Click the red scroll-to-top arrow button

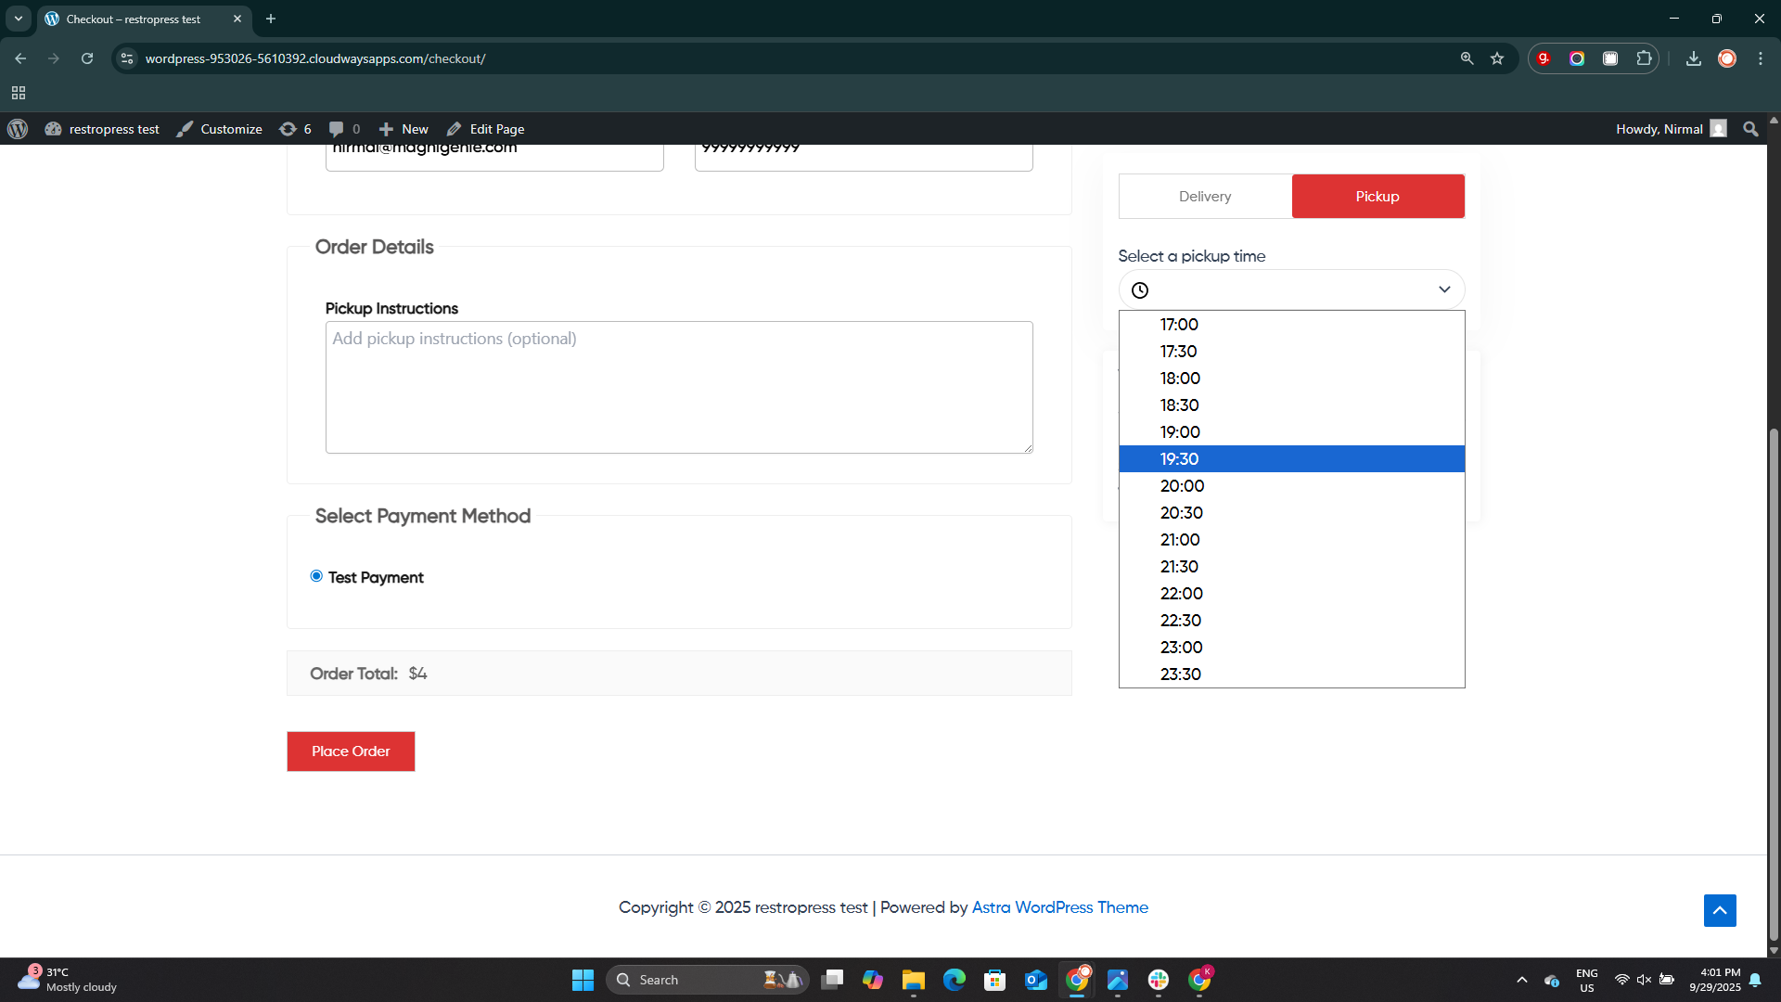point(1719,910)
